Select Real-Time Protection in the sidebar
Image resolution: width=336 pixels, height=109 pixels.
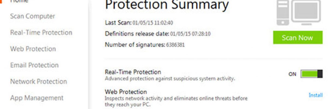coord(41,32)
